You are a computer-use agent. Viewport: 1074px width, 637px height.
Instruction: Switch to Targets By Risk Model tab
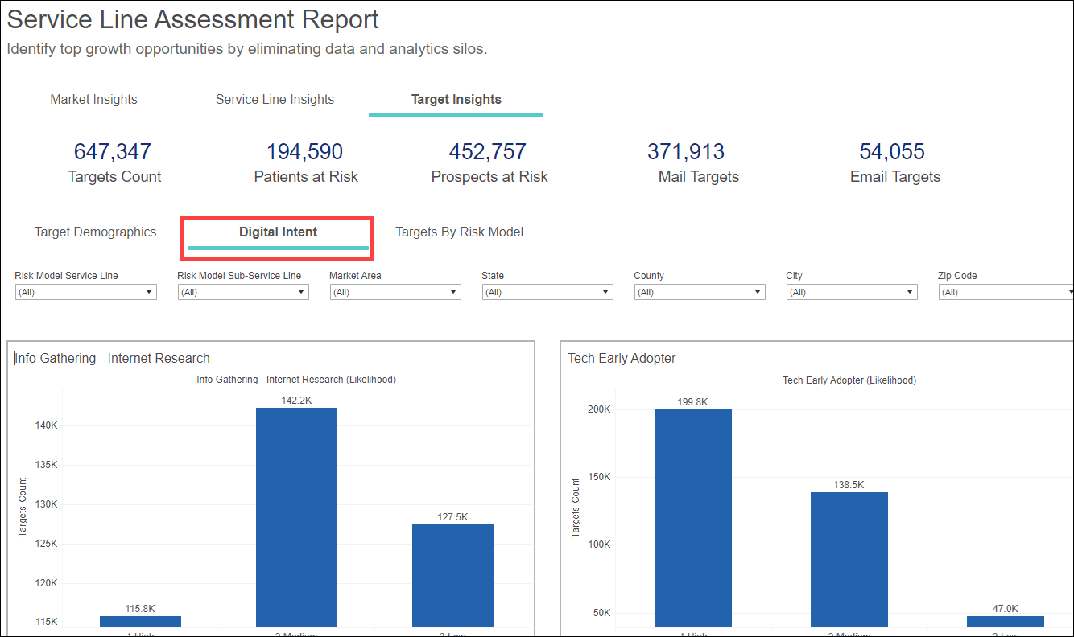(459, 232)
